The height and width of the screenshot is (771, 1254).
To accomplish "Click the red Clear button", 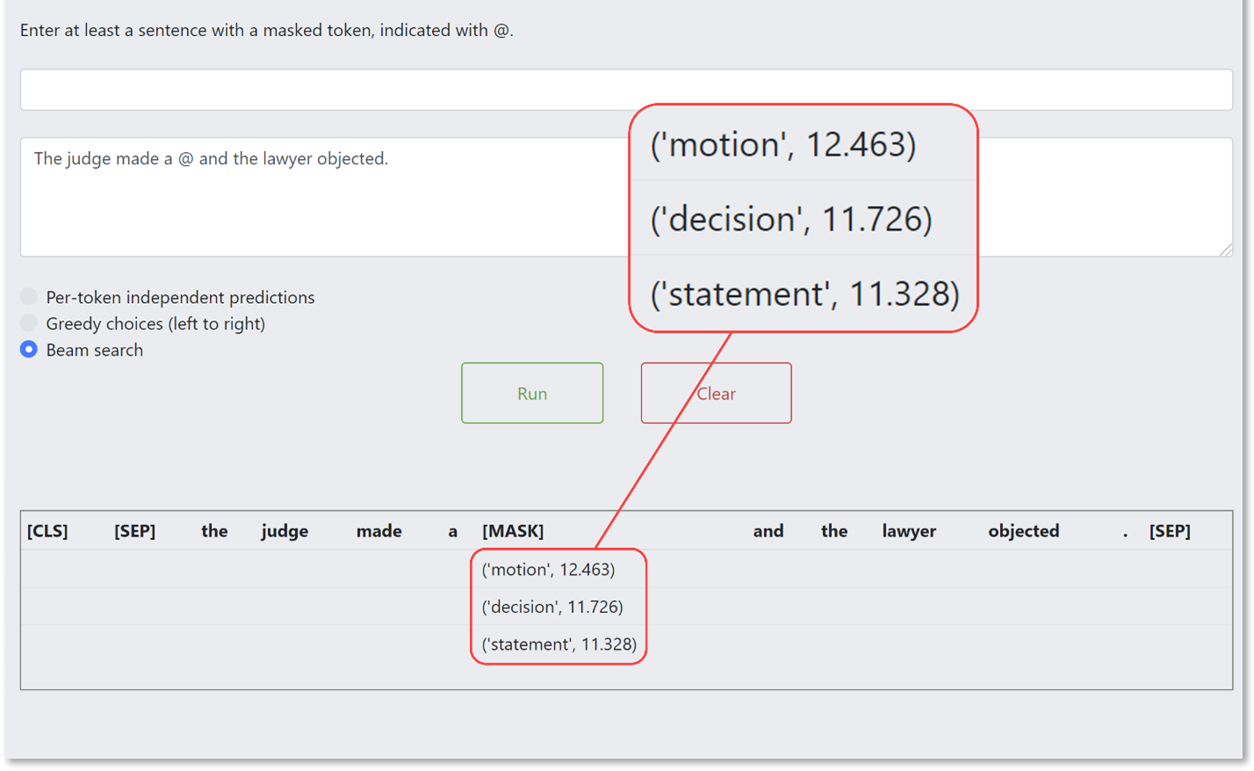I will (716, 393).
